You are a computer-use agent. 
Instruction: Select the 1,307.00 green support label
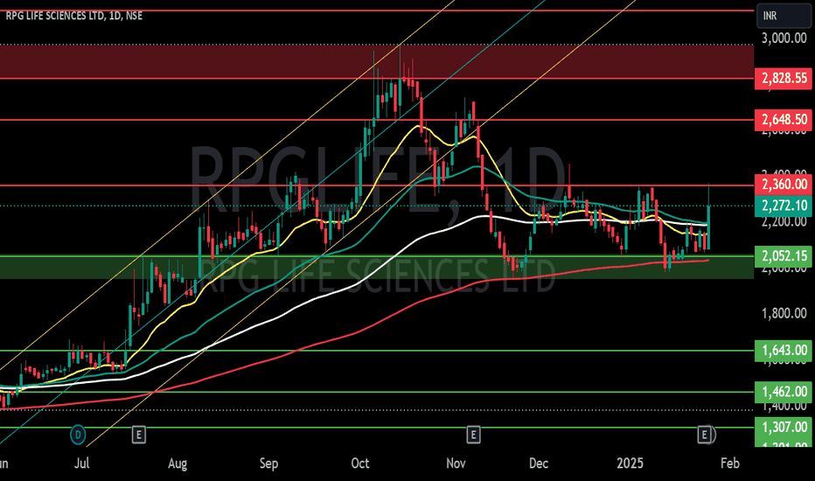[x=784, y=428]
